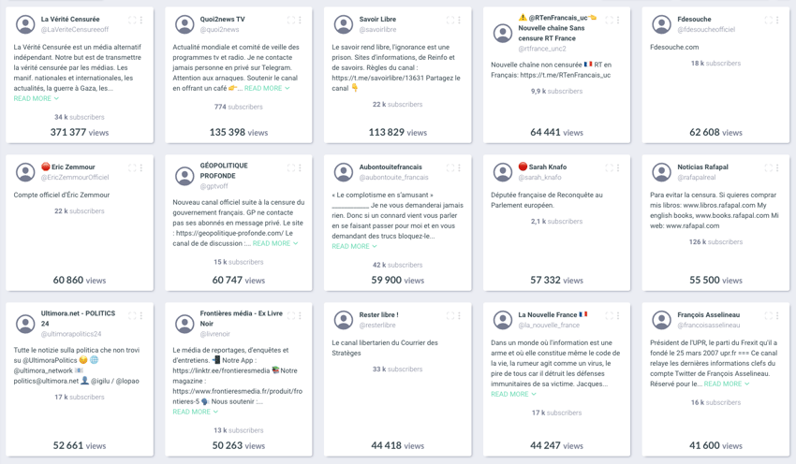Expand READ MORE on La Vérité Censurée
Viewport: 796px width, 464px height.
[x=36, y=98]
